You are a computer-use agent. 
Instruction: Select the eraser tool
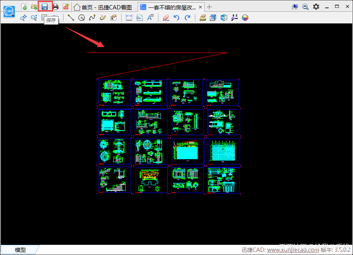[166, 18]
